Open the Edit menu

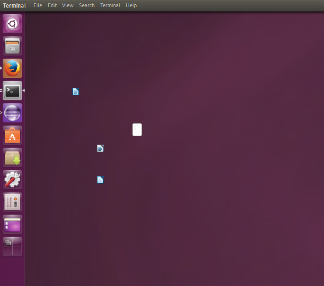pos(53,5)
